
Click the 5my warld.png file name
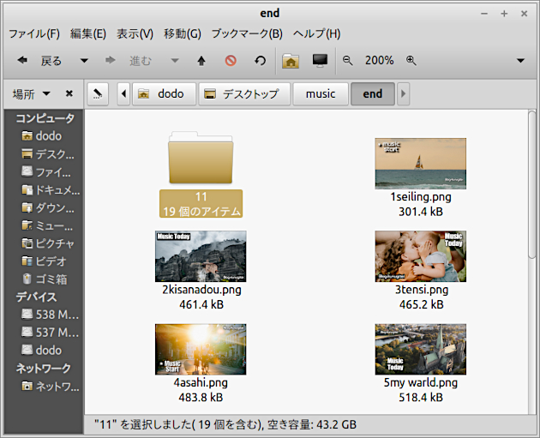[x=421, y=383]
